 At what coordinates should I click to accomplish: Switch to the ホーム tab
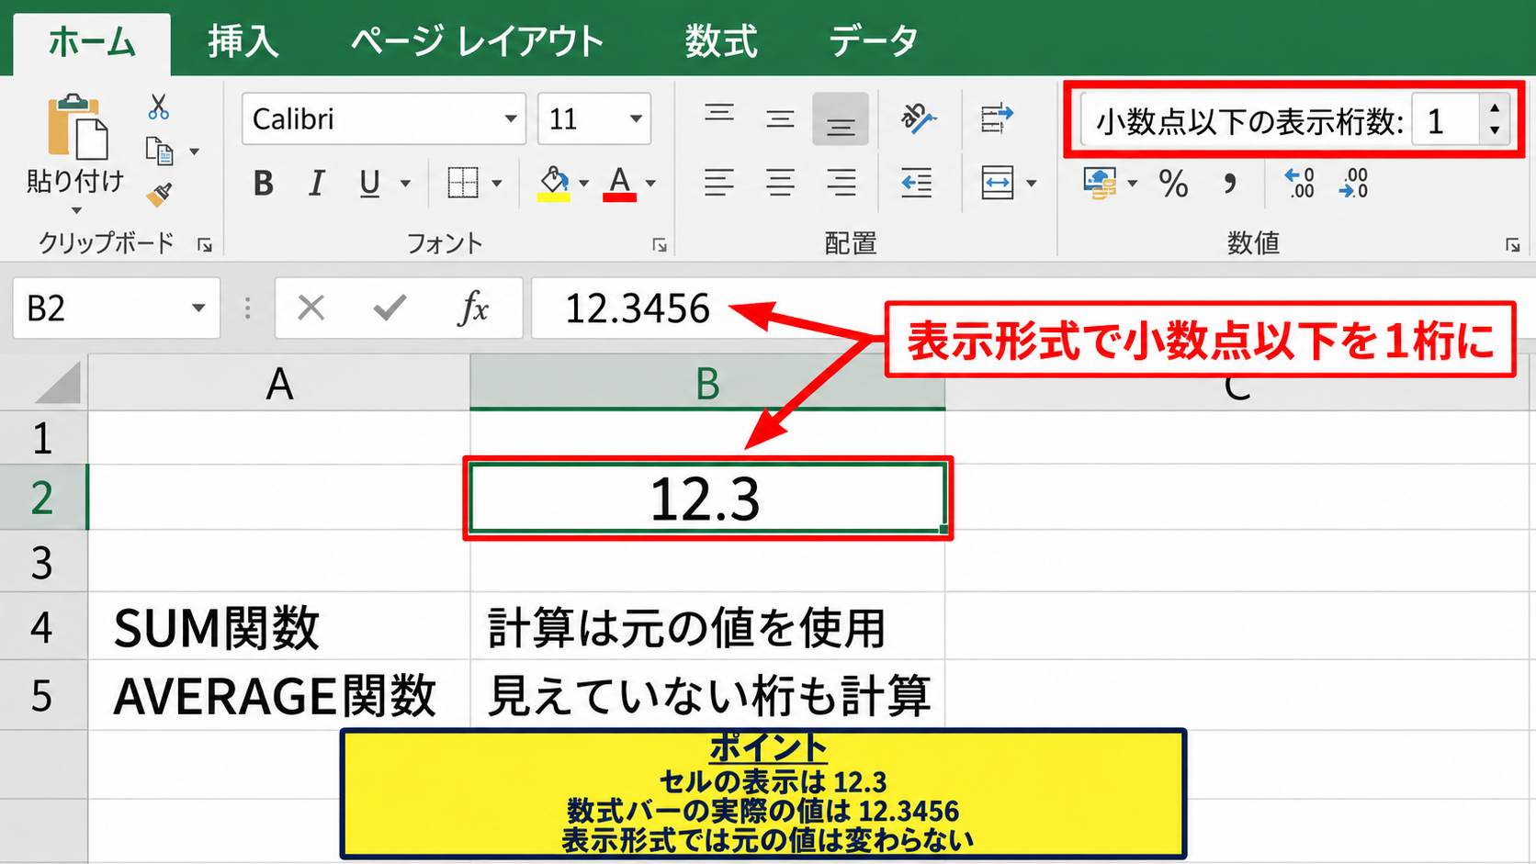92,42
